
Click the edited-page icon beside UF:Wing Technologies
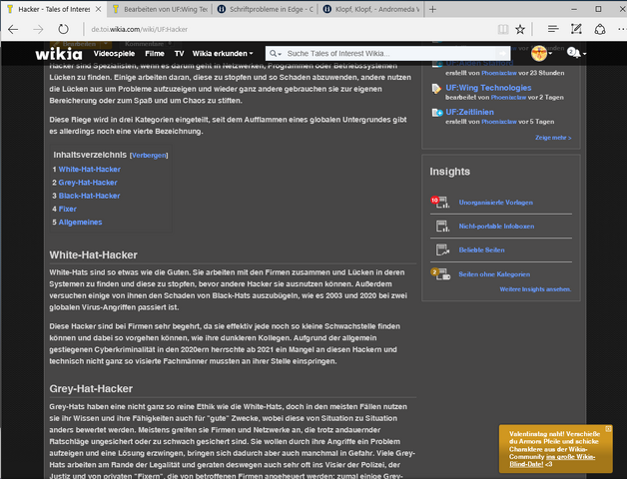[436, 89]
